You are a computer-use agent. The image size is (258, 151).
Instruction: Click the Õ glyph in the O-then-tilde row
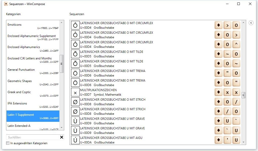pyautogui.click(x=75, y=63)
